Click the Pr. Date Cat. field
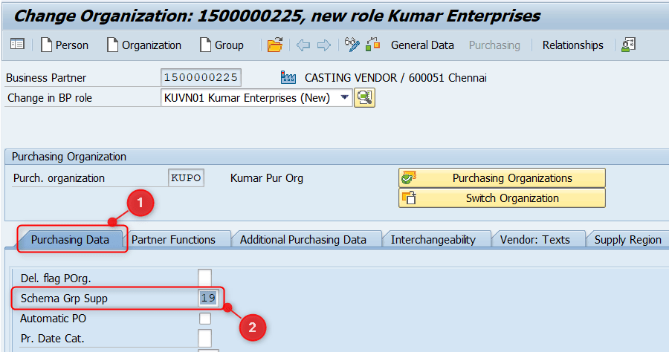This screenshot has width=669, height=352. 205,339
